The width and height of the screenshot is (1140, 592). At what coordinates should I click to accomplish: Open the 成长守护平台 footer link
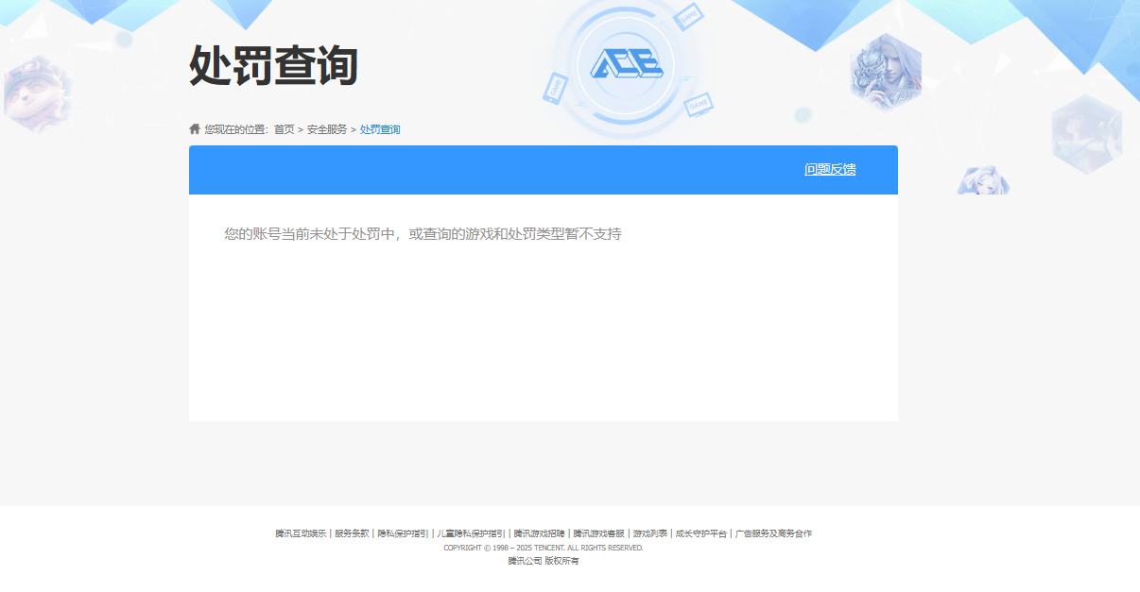(701, 533)
